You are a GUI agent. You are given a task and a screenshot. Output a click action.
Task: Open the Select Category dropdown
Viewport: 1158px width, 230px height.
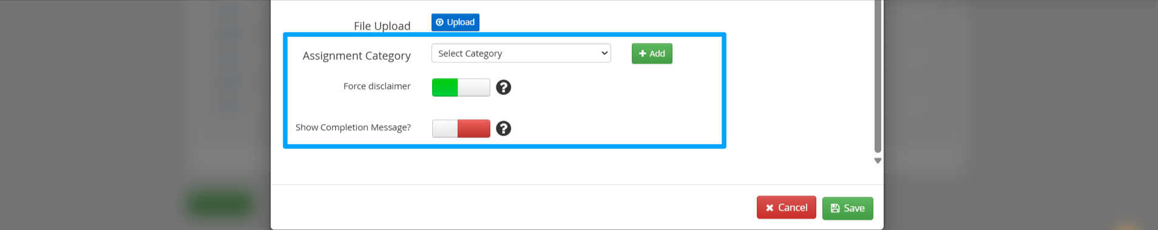pos(521,53)
